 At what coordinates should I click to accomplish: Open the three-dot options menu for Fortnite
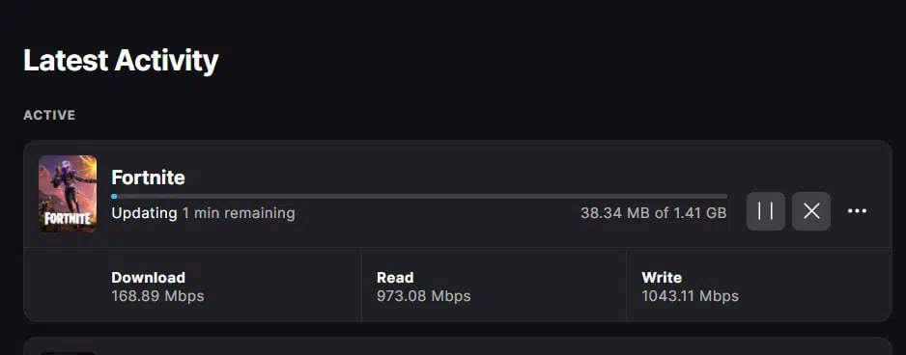pyautogui.click(x=857, y=211)
